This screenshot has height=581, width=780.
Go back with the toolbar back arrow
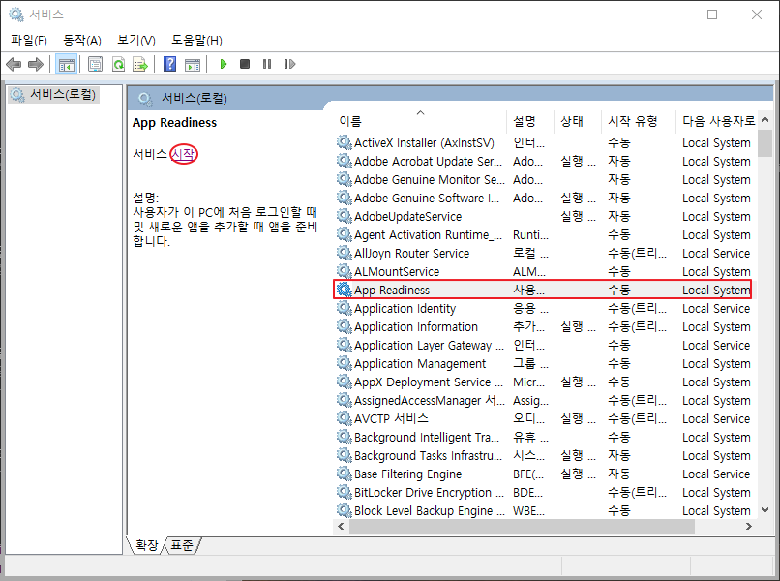(x=14, y=64)
